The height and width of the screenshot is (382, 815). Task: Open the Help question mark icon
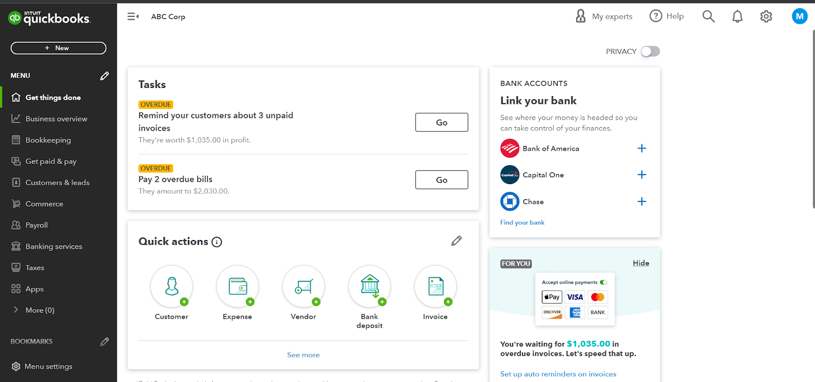click(x=656, y=16)
